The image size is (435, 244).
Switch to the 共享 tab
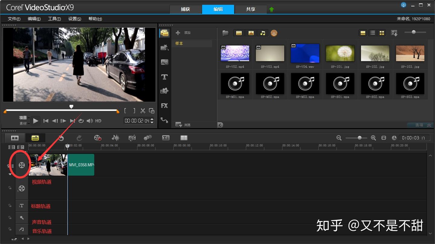(250, 9)
